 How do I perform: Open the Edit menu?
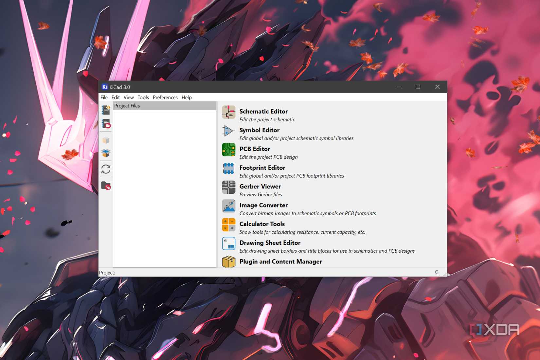pos(116,97)
